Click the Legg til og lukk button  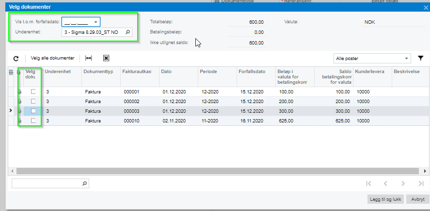[x=385, y=199]
